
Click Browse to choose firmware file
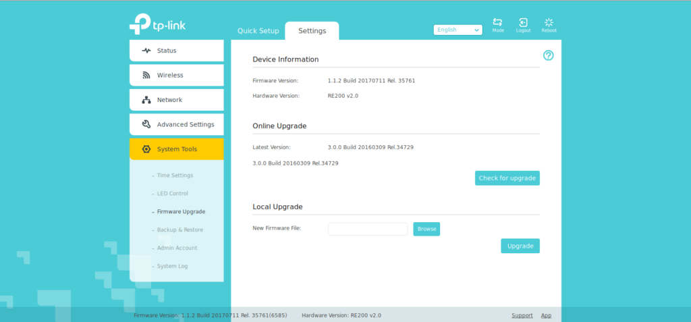pyautogui.click(x=426, y=229)
